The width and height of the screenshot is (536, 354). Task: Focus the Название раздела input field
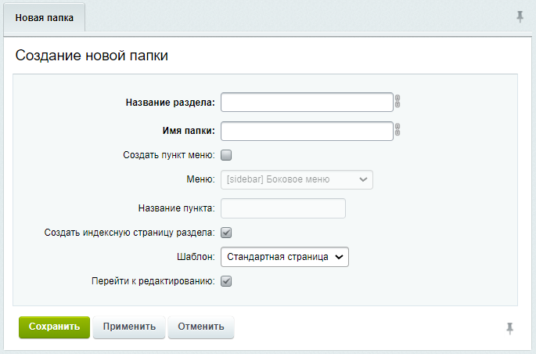coord(307,103)
